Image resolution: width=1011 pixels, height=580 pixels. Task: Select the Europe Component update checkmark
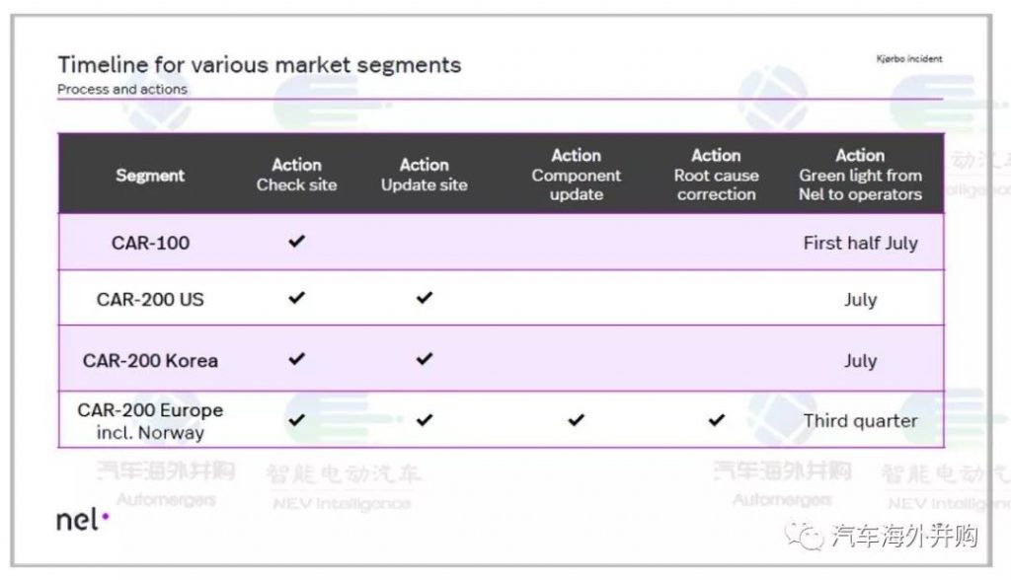(x=576, y=420)
